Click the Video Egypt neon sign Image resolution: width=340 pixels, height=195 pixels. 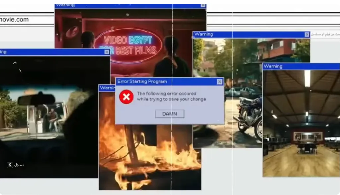pyautogui.click(x=128, y=45)
